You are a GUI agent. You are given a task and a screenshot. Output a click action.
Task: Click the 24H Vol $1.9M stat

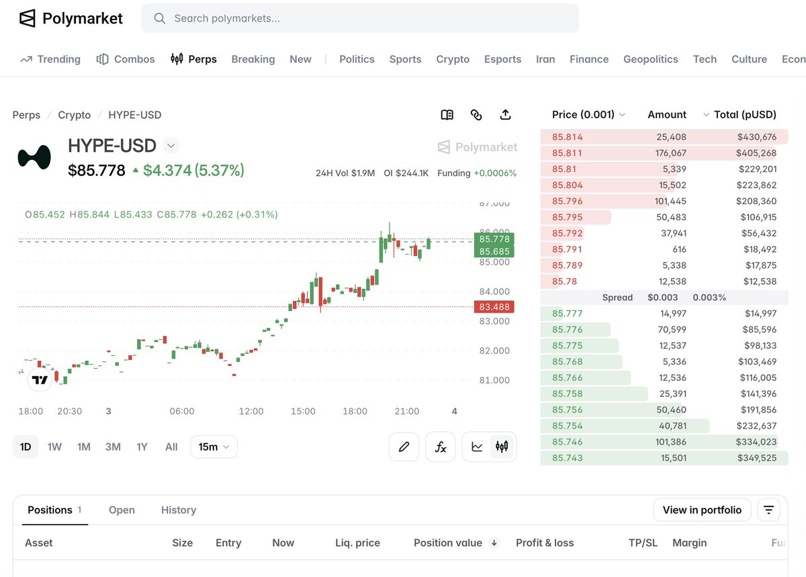[345, 173]
